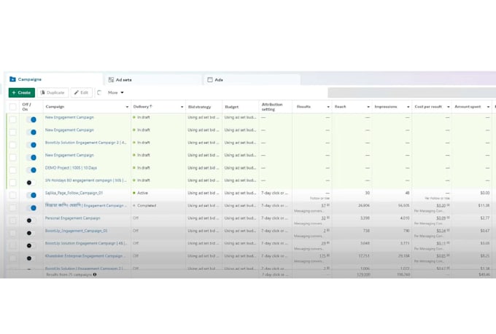Screen dimensions: 496x334
Task: Open SN Holidays BD engagement campaign link
Action: coord(86,180)
